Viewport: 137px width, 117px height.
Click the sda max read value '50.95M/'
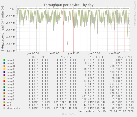pyautogui.click(x=117, y=102)
